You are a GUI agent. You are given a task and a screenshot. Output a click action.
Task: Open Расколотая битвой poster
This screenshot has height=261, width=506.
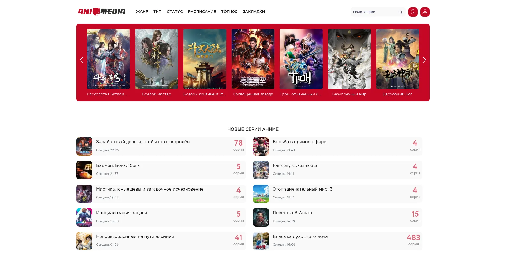[x=108, y=59]
